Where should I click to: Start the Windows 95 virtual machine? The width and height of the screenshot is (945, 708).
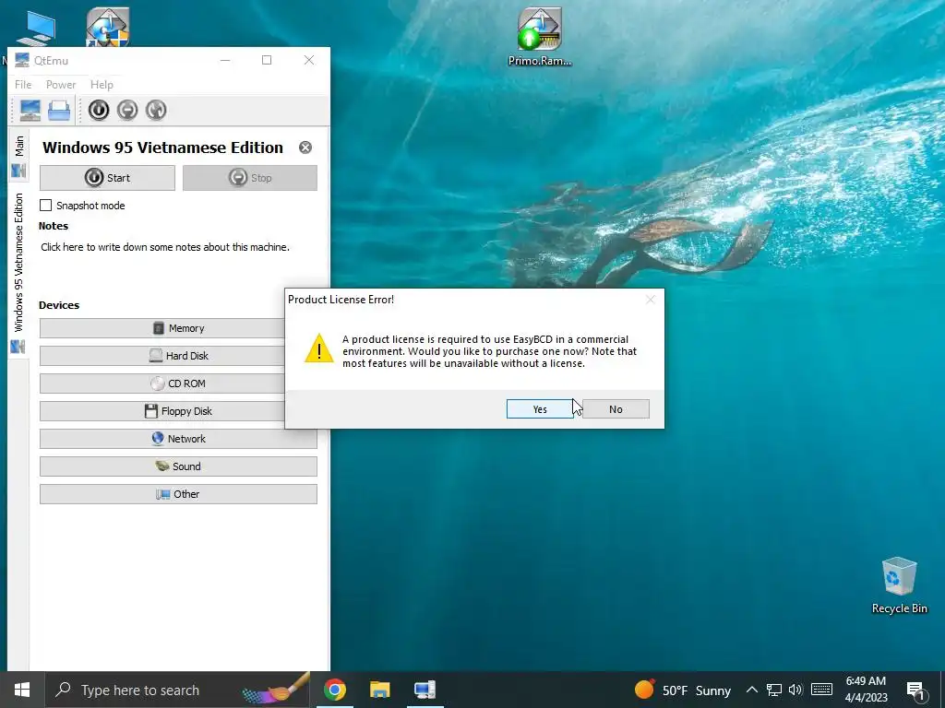[x=107, y=178]
